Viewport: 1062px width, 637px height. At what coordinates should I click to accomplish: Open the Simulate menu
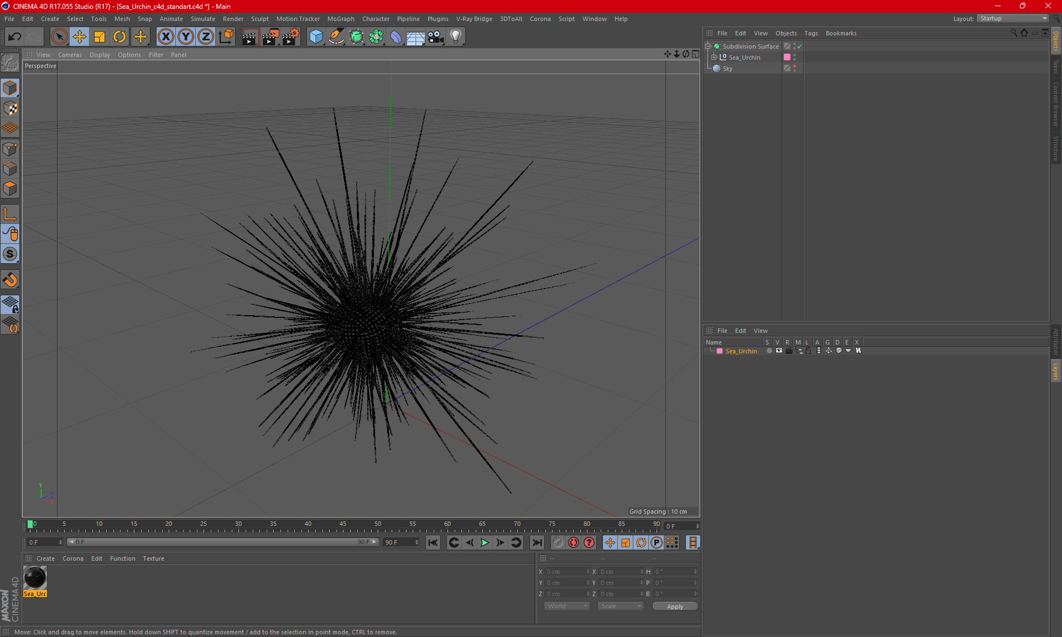tap(203, 19)
